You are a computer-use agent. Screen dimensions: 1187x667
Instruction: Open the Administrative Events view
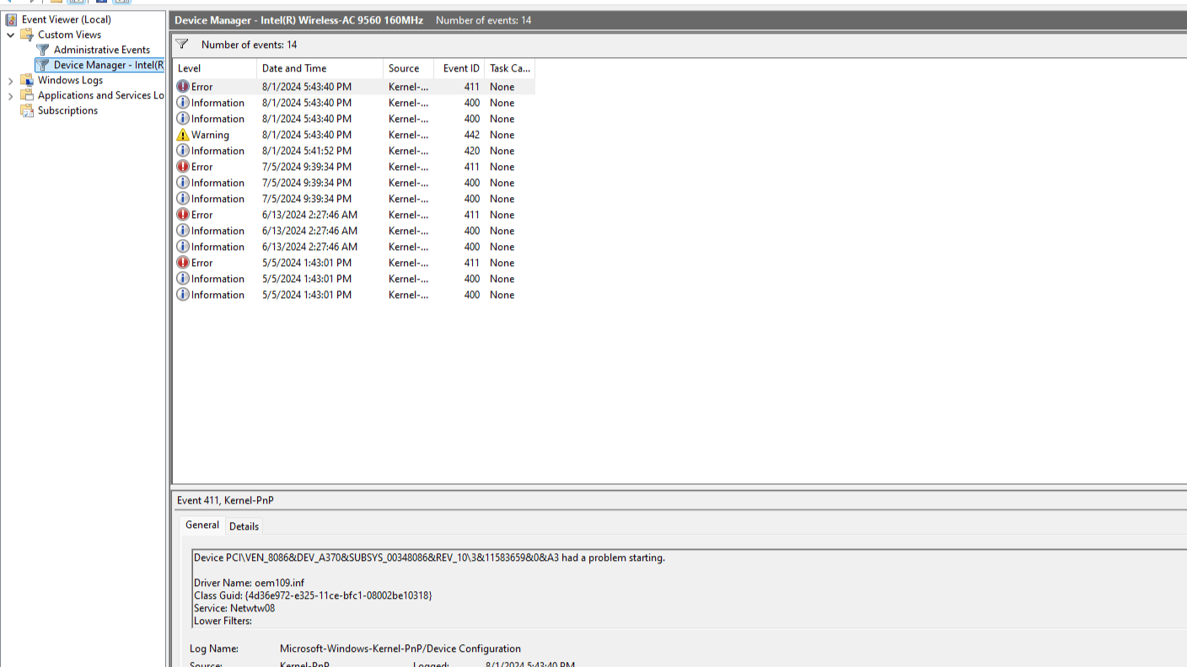click(102, 50)
